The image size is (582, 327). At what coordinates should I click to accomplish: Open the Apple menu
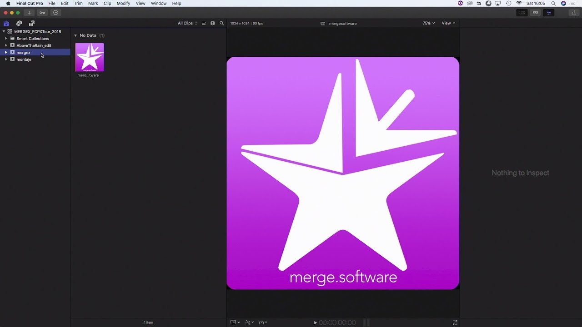point(8,3)
